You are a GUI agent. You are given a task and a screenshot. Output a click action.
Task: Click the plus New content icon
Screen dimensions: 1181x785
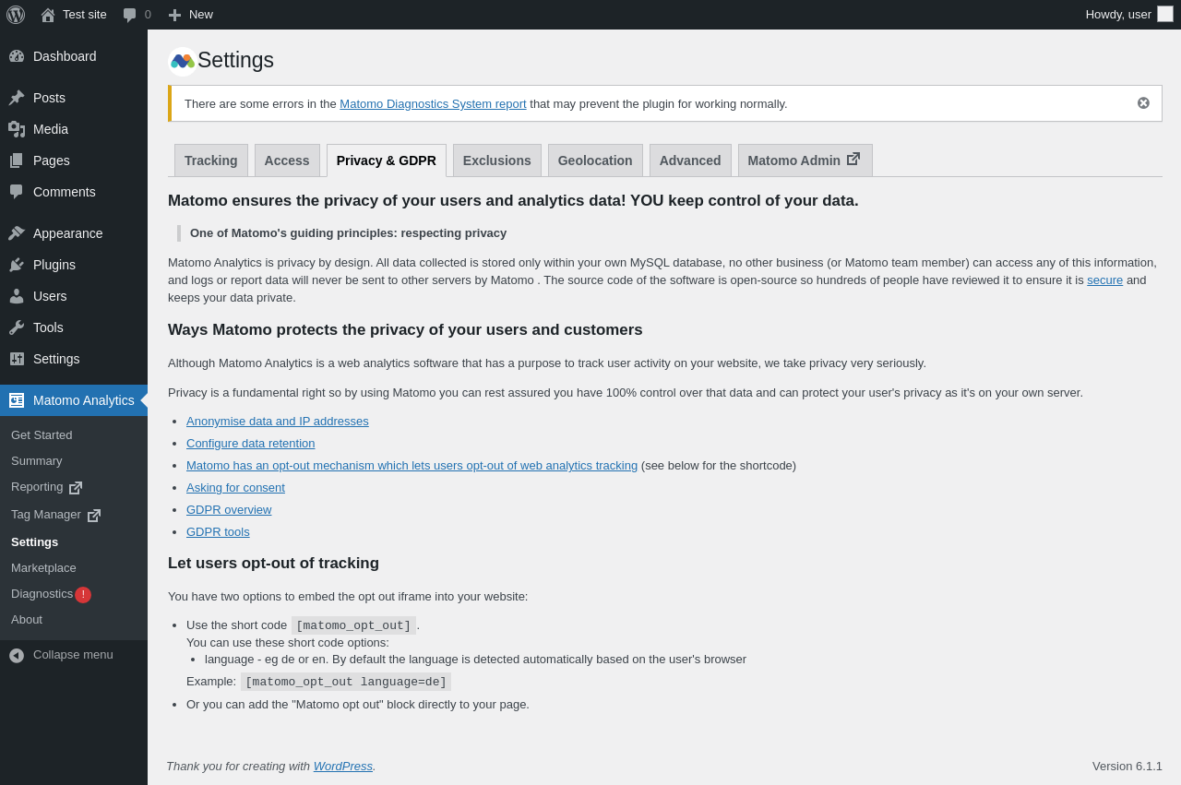[174, 15]
